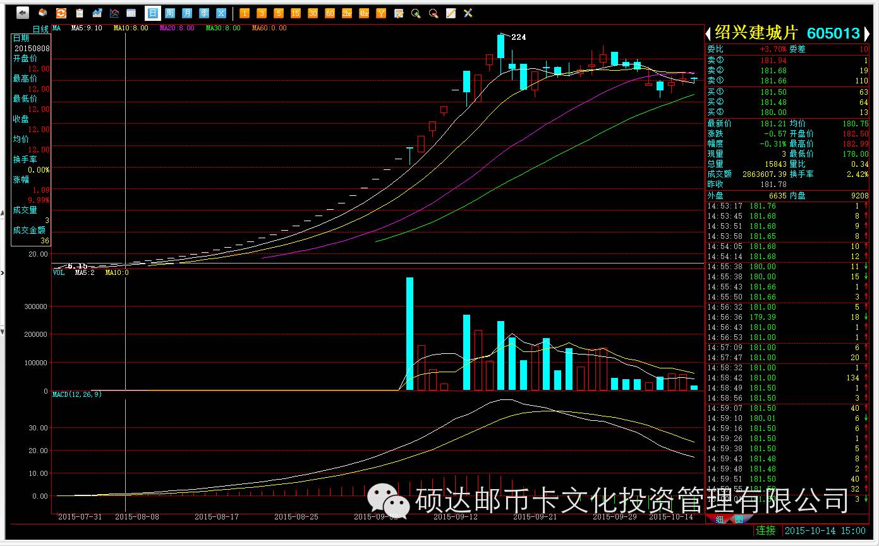Image resolution: width=879 pixels, height=546 pixels.
Task: Click the rising trend chart icon
Action: 97,13
